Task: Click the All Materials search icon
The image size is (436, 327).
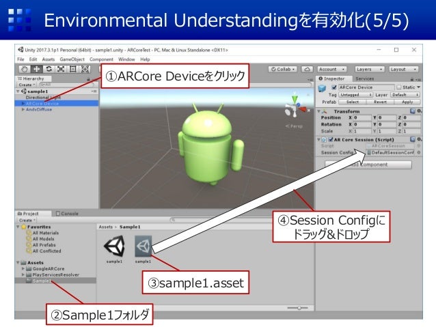Action: [x=29, y=233]
